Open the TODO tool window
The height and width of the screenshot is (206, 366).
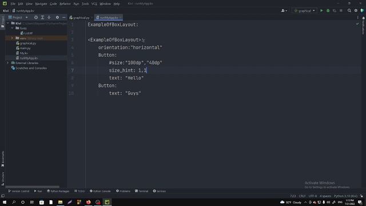[79, 191]
